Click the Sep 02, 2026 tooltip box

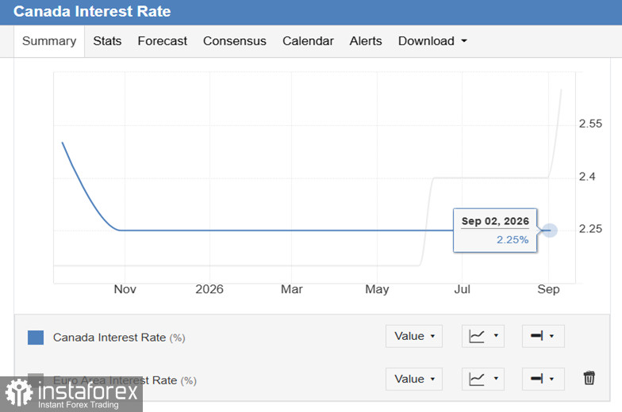(x=495, y=230)
